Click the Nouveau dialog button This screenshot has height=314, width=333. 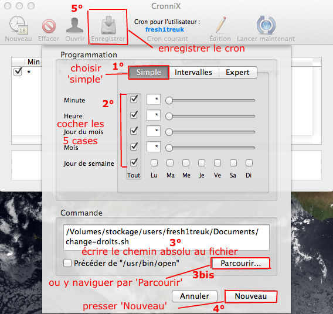coord(251,296)
